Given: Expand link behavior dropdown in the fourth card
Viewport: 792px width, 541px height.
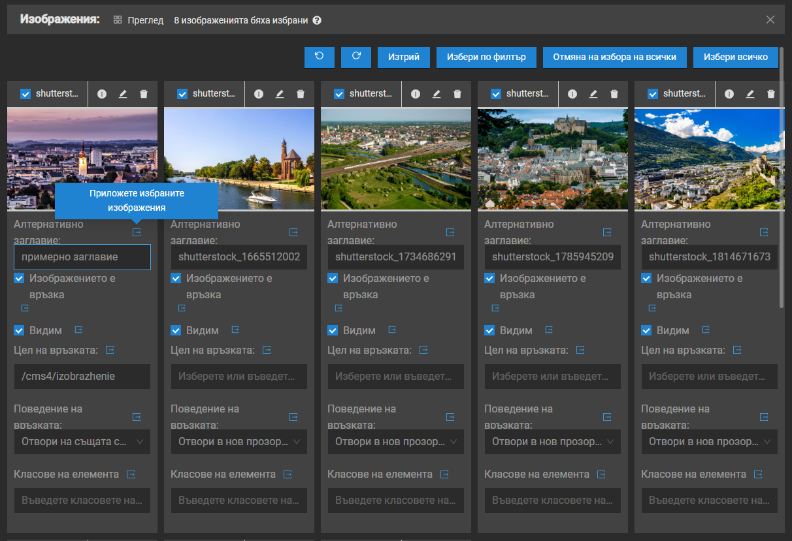Looking at the screenshot, I should click(553, 442).
